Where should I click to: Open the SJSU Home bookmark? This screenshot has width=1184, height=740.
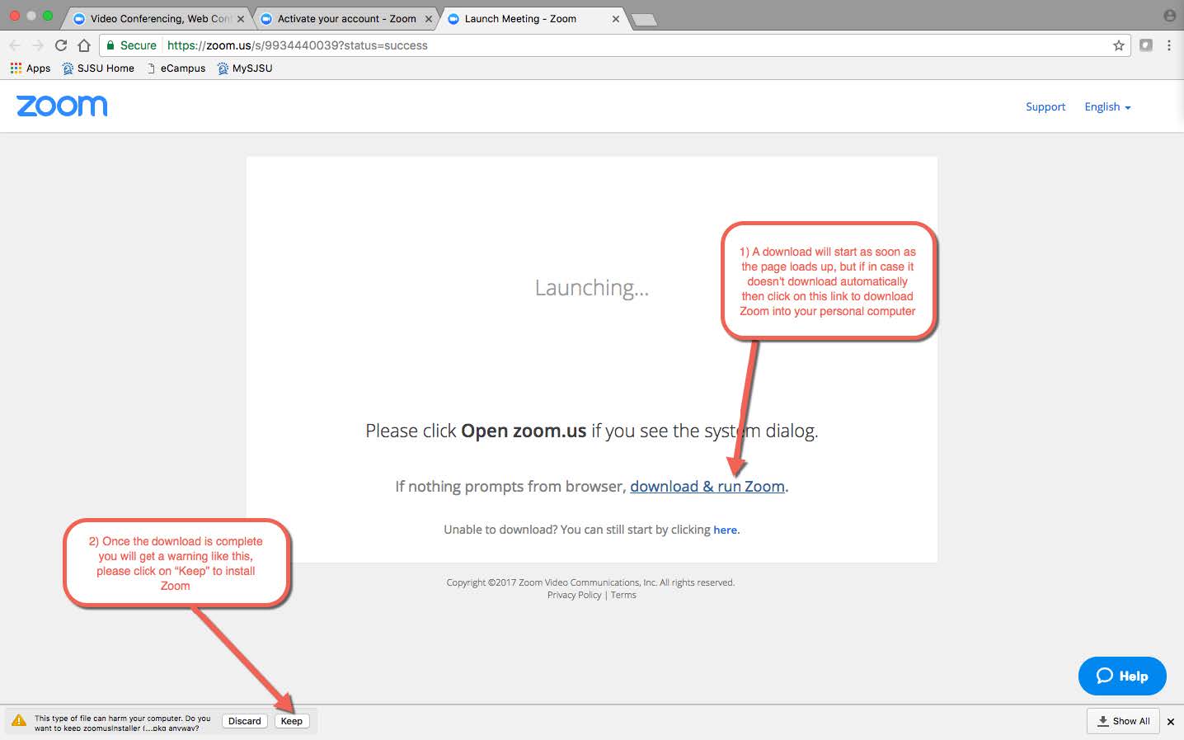pyautogui.click(x=98, y=68)
